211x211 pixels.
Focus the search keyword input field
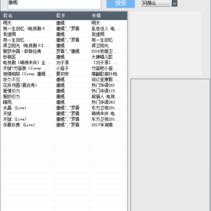click(x=55, y=4)
